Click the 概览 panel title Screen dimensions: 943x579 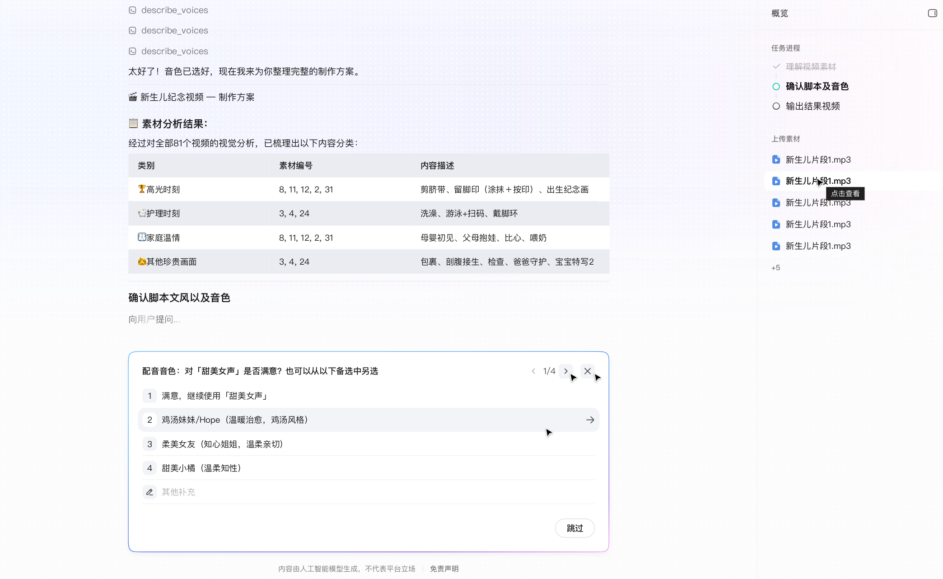(780, 13)
